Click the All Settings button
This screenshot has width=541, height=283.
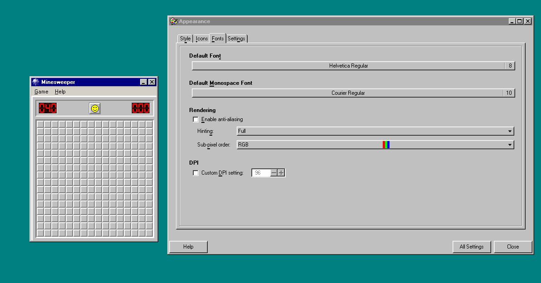point(472,247)
